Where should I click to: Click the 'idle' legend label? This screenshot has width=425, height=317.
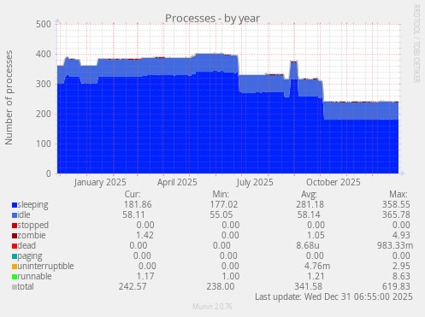click(x=24, y=214)
